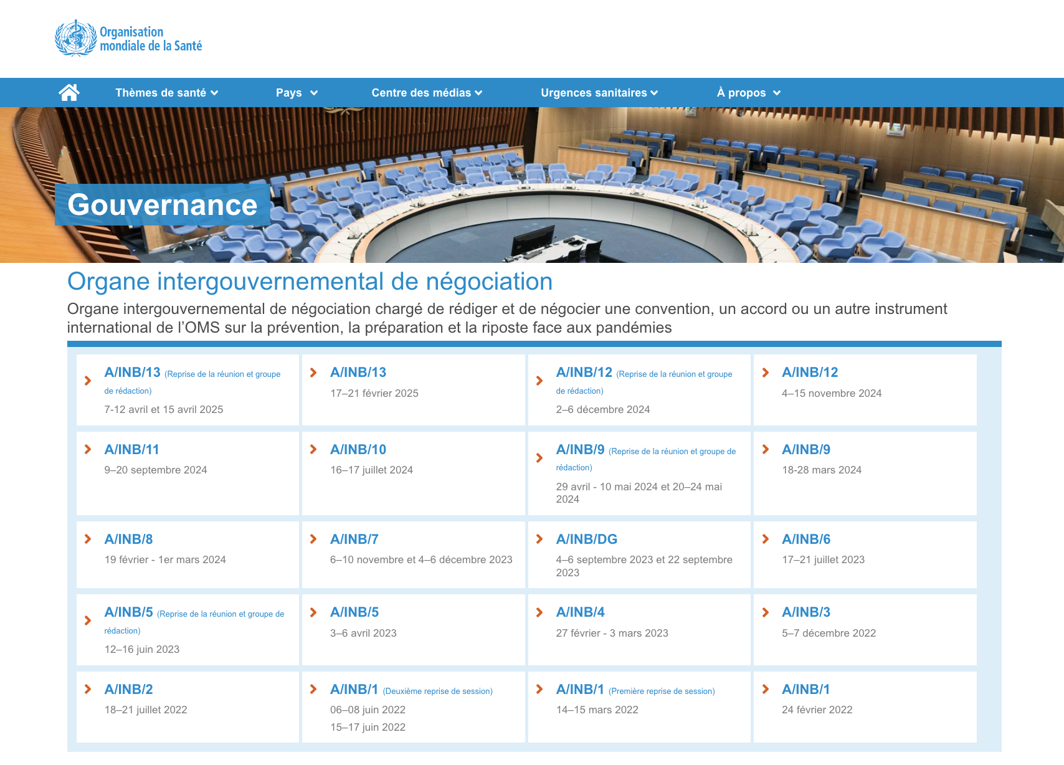Click arrow icon next to A/INB/3
This screenshot has height=765, width=1064.
(766, 612)
